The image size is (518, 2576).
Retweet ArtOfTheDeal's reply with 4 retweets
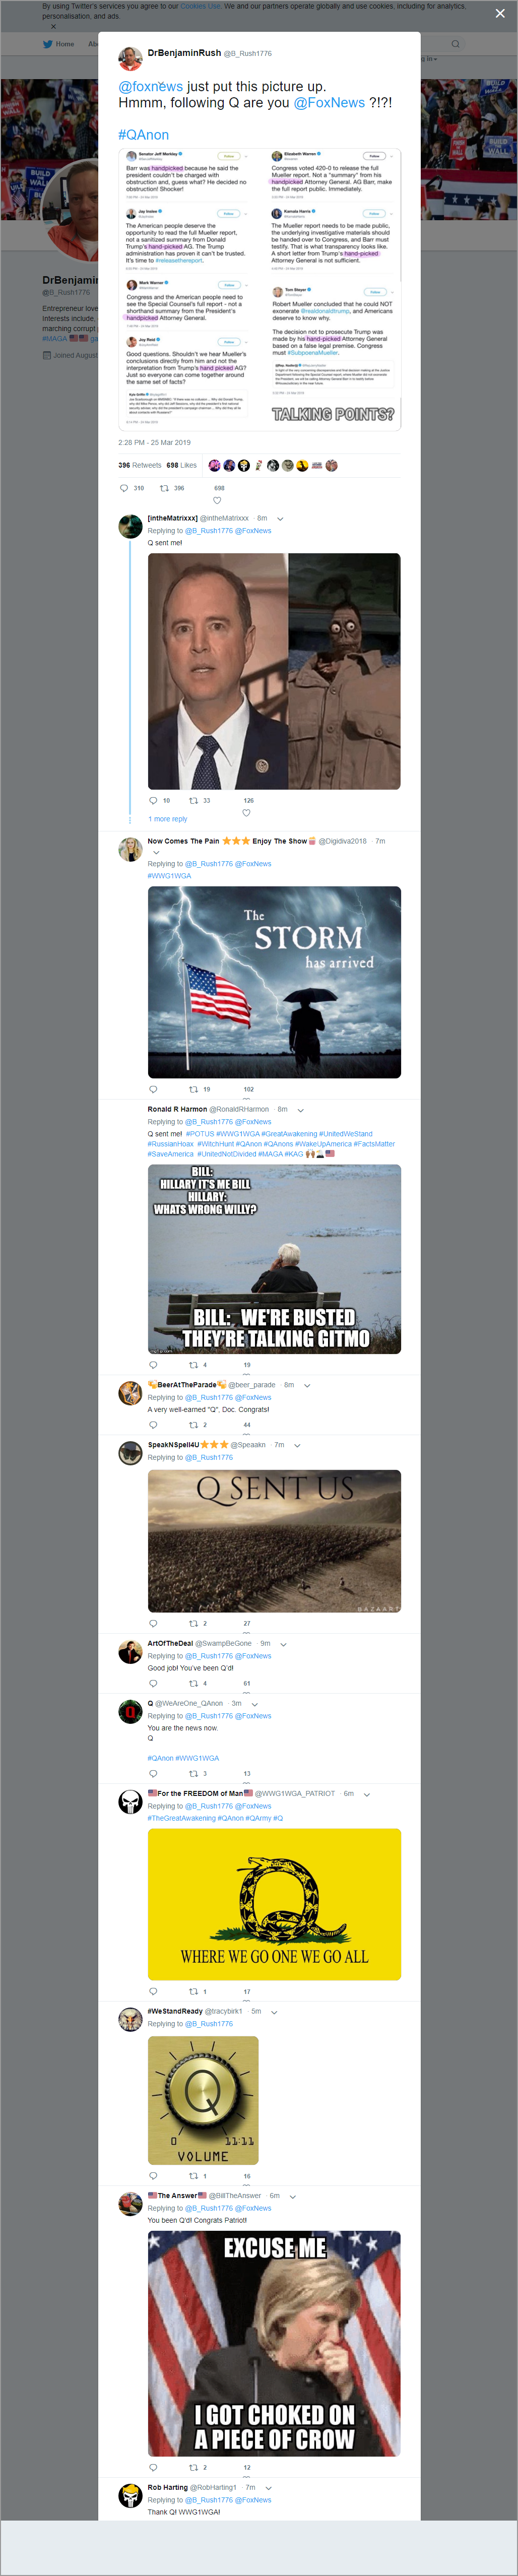click(193, 1683)
